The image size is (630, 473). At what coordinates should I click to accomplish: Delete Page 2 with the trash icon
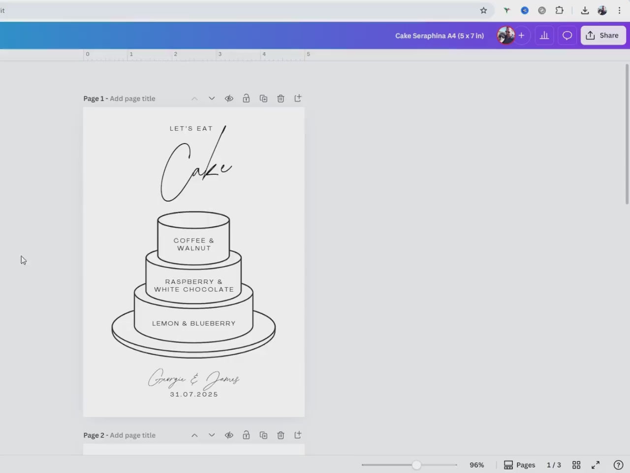281,435
